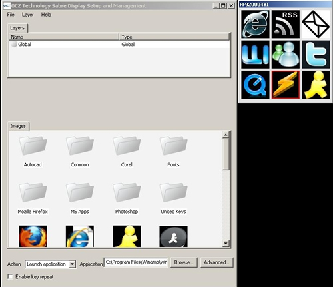The height and width of the screenshot is (287, 333).
Task: Select the Winamp lightning bolt key
Action: click(x=286, y=85)
